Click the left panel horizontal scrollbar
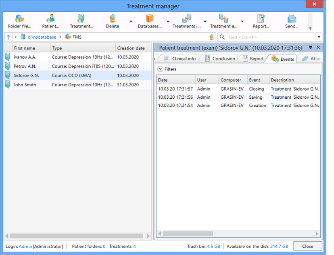 coord(77,236)
